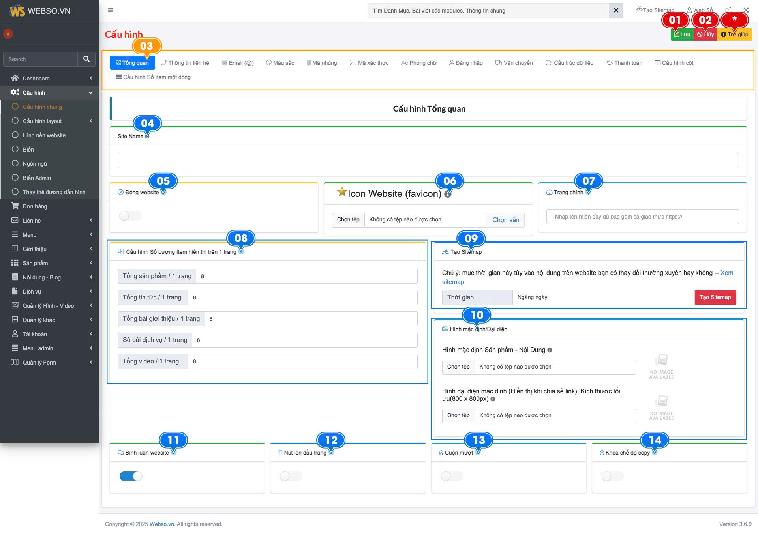758x535 pixels.
Task: Click the Dashboard home icon
Action: [15, 78]
